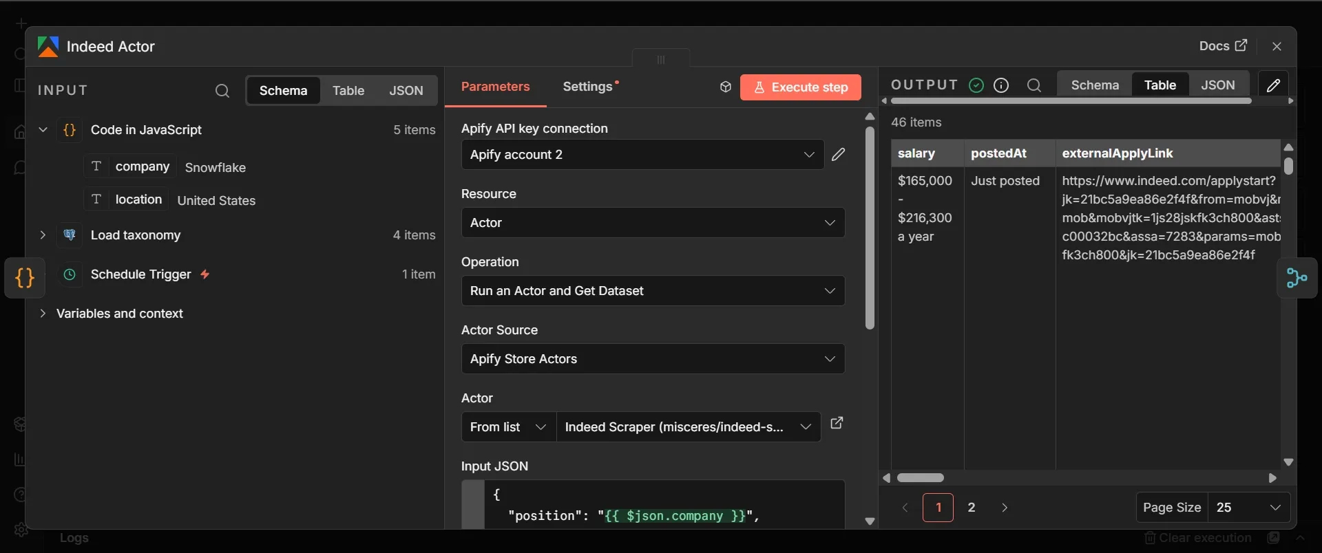Click the Schedule Trigger clock icon
The image size is (1322, 553).
pyautogui.click(x=70, y=274)
